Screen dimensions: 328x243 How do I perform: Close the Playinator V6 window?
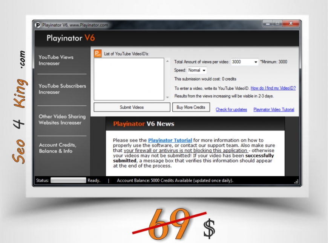[291, 23]
